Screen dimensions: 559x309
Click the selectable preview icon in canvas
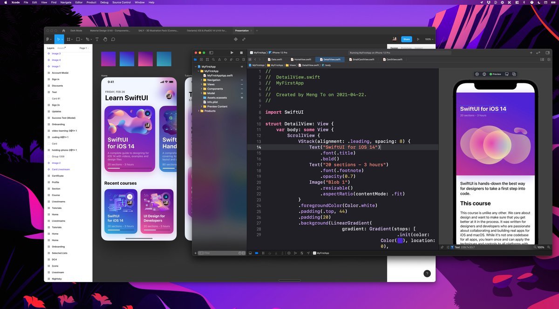[484, 74]
